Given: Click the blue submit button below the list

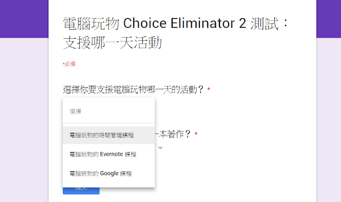Looking at the screenshot, I should click(81, 191).
